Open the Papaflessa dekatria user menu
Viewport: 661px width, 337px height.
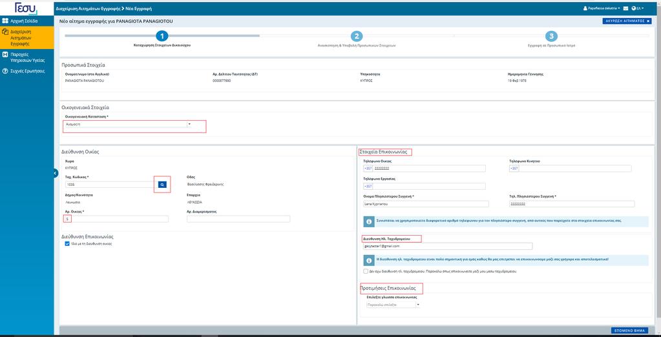tap(602, 8)
